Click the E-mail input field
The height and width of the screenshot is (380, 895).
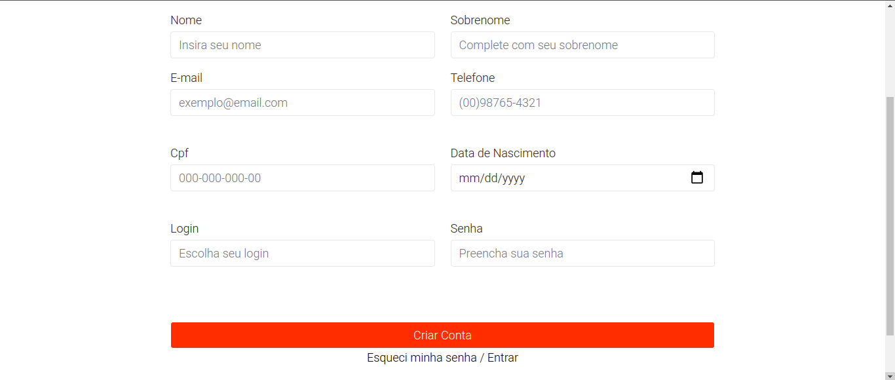302,102
